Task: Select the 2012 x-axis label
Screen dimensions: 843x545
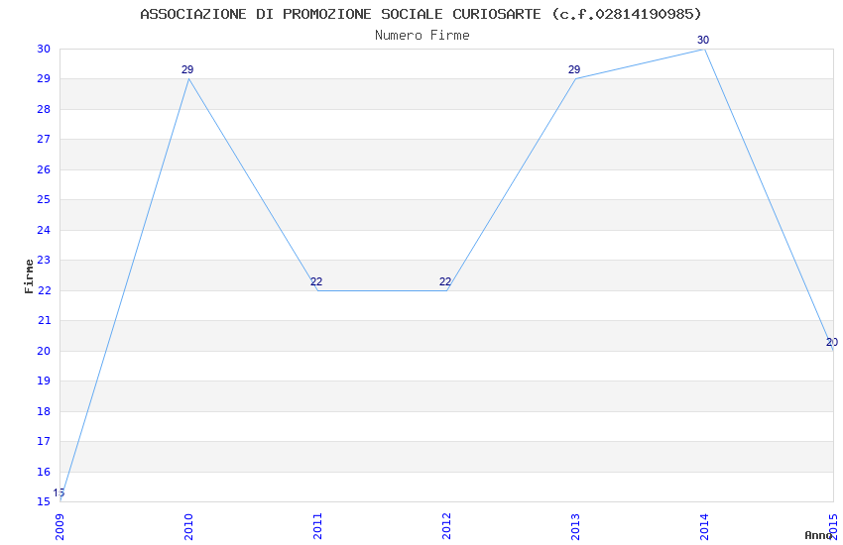Action: pyautogui.click(x=446, y=526)
